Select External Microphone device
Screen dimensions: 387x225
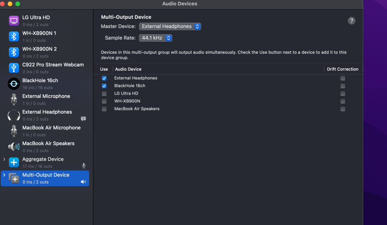point(45,99)
